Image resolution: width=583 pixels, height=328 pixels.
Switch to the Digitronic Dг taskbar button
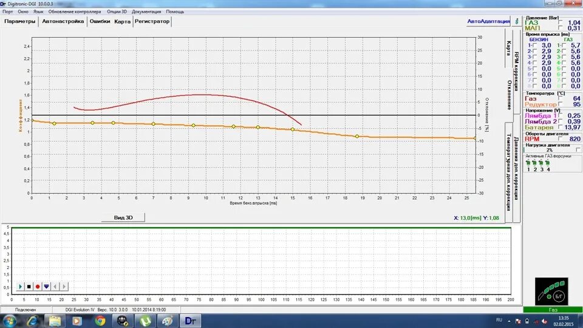pos(190,321)
